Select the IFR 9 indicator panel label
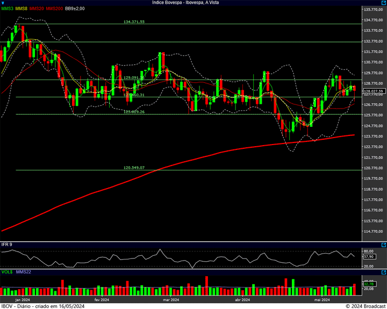This screenshot has height=309, width=387. point(8,245)
